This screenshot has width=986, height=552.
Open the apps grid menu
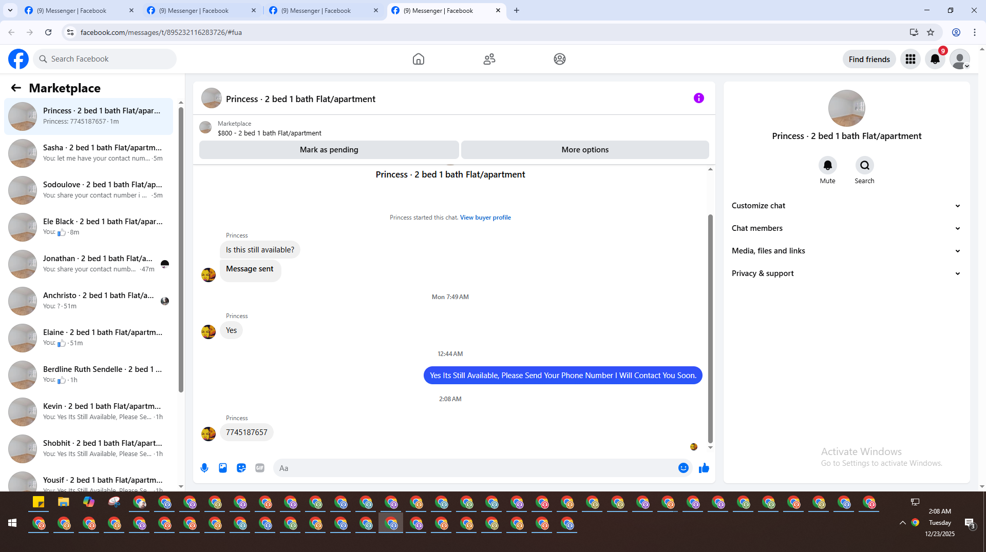coord(911,59)
